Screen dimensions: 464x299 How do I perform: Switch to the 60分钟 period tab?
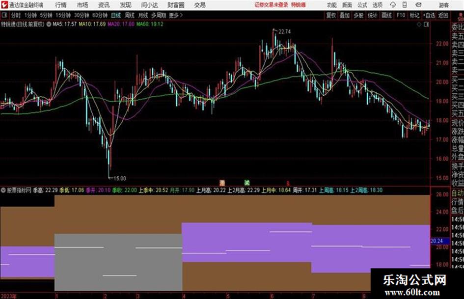pyautogui.click(x=100, y=15)
